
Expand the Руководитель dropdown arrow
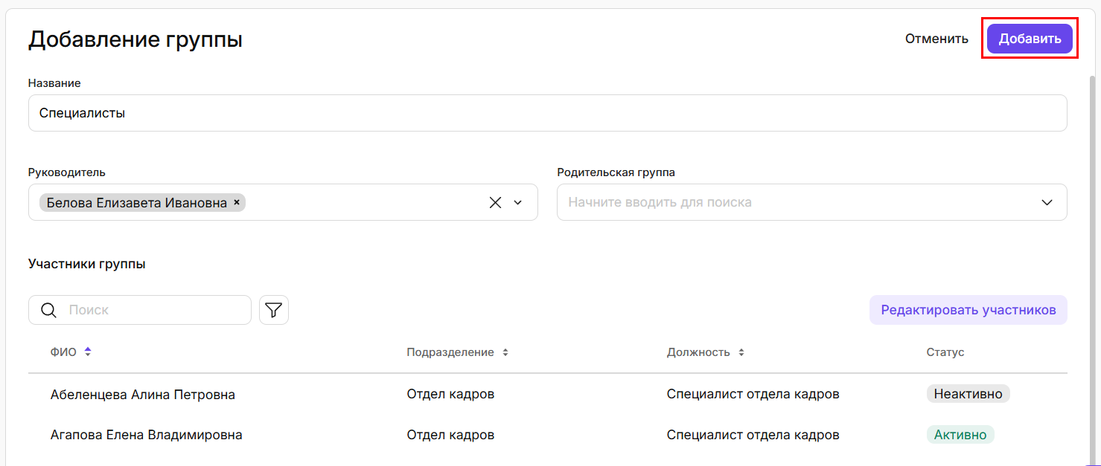tap(518, 202)
